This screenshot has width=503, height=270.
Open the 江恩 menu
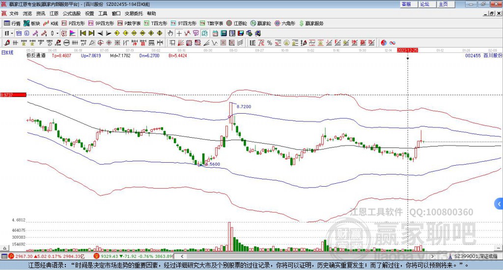point(54,13)
